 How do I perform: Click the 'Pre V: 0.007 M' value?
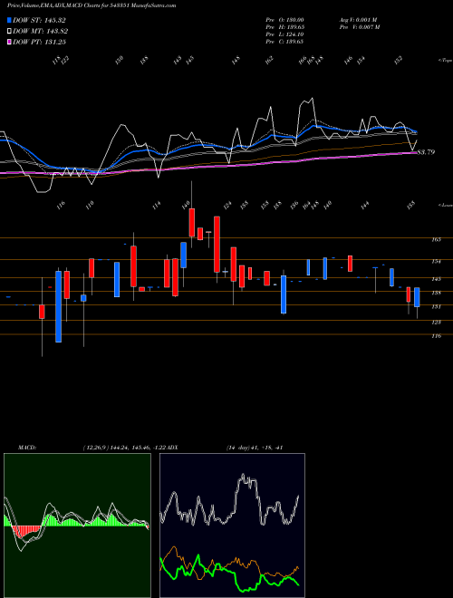click(x=359, y=27)
